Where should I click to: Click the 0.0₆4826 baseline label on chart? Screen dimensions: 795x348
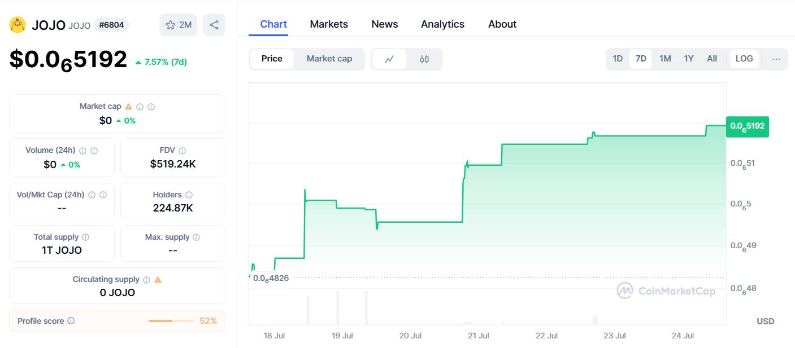(x=271, y=277)
